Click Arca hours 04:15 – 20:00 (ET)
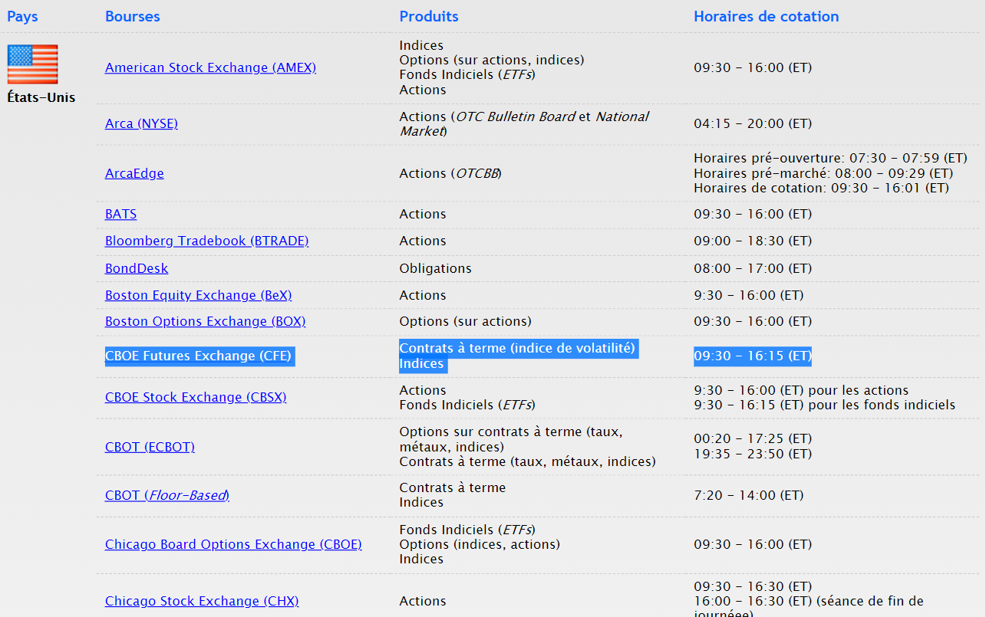 click(x=753, y=123)
